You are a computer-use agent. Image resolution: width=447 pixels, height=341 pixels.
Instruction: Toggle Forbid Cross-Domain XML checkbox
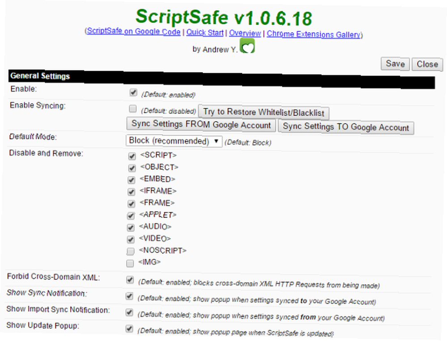130,280
